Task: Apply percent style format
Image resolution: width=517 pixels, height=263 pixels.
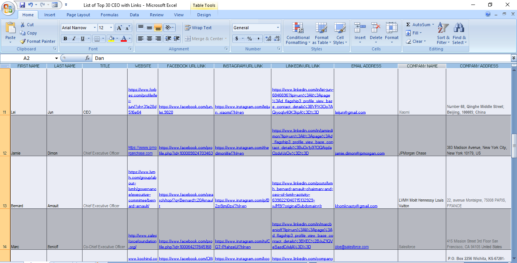Action: tap(249, 39)
